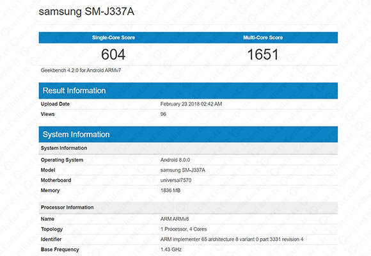Click the 'Result Information' section header
This screenshot has width=371, height=256.
point(188,91)
